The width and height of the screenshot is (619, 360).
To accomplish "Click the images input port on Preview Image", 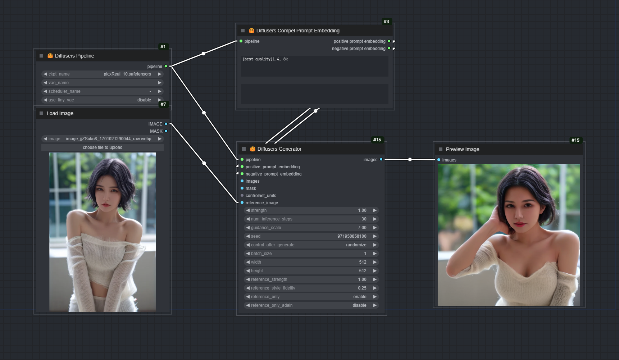I will pos(439,160).
